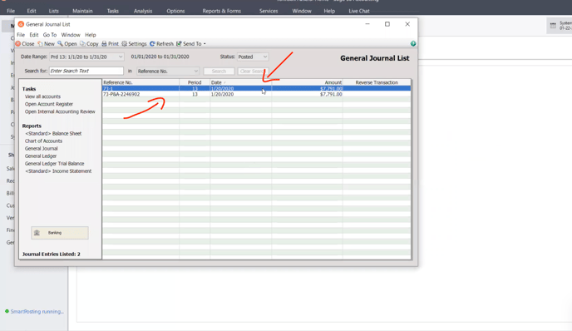The image size is (572, 331).
Task: Open the main Lists menu
Action: click(x=53, y=11)
